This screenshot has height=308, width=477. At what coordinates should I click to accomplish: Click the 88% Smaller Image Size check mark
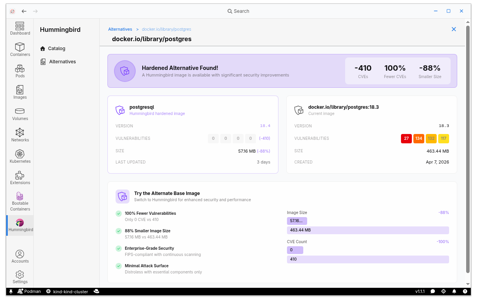point(119,231)
